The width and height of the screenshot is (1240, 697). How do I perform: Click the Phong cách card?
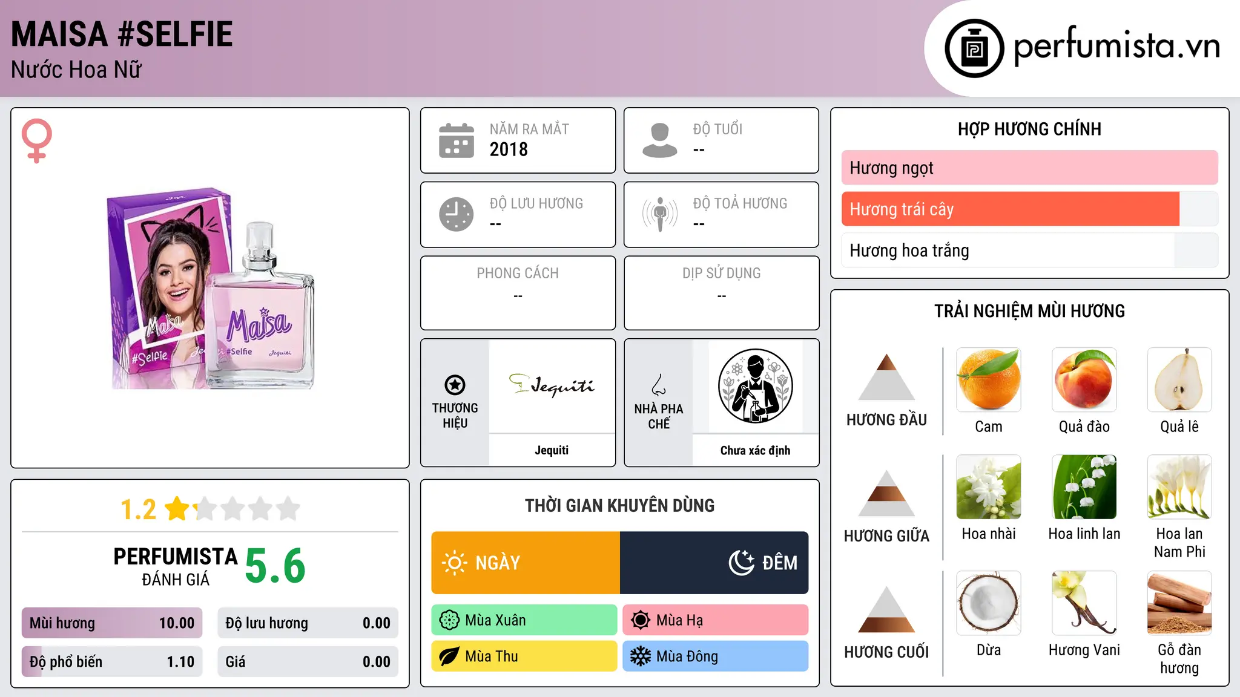[x=518, y=293]
